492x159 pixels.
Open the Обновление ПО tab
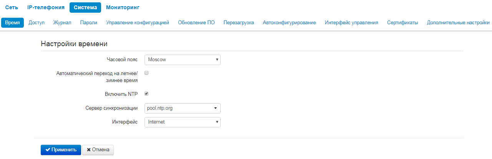tap(196, 23)
